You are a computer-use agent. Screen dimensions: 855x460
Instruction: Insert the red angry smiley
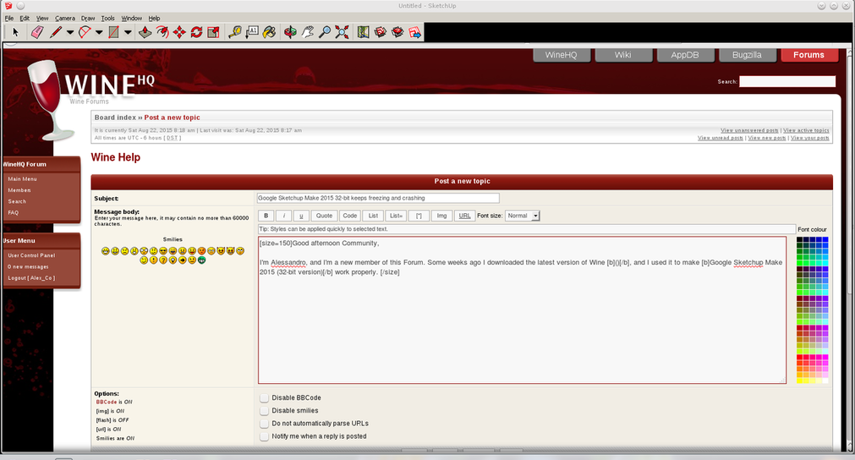coord(202,250)
